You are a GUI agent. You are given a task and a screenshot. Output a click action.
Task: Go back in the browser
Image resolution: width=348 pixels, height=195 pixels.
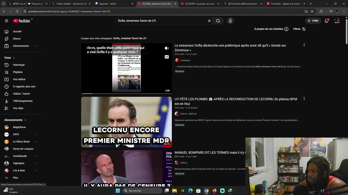pyautogui.click(x=4, y=11)
